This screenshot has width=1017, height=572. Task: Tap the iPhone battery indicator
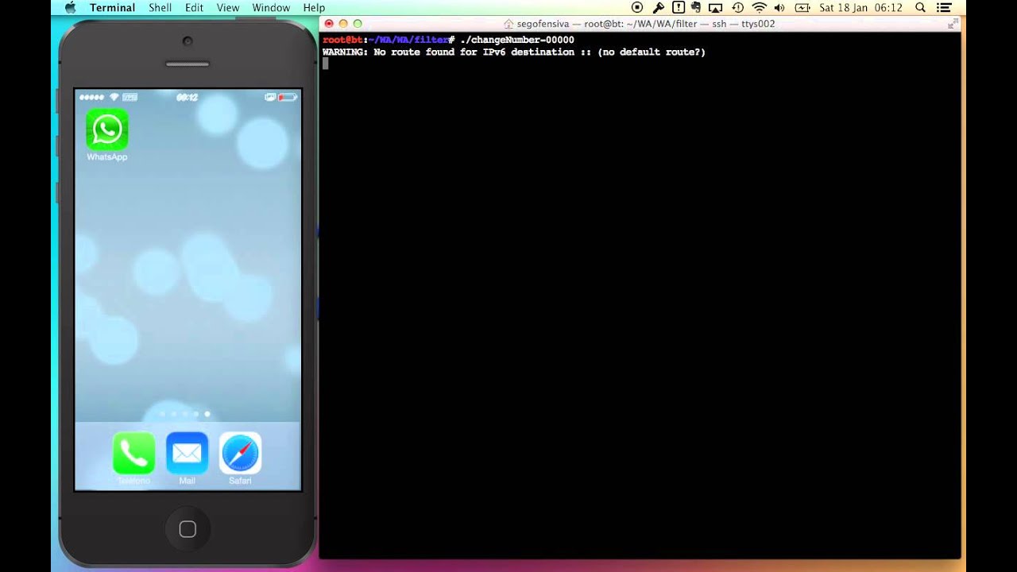click(x=288, y=97)
